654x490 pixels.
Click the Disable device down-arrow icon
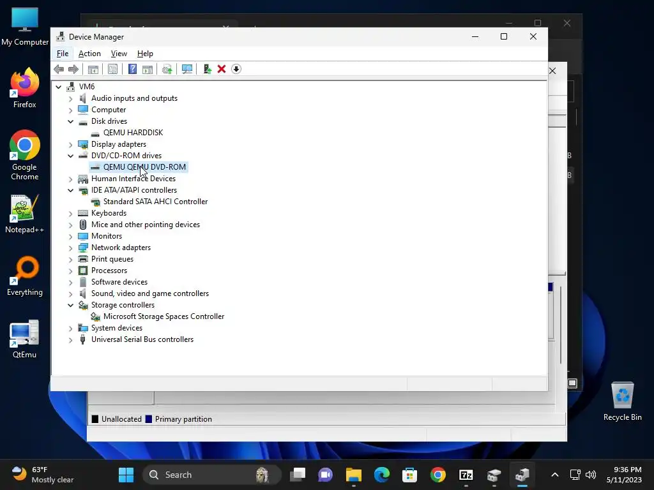click(x=236, y=69)
